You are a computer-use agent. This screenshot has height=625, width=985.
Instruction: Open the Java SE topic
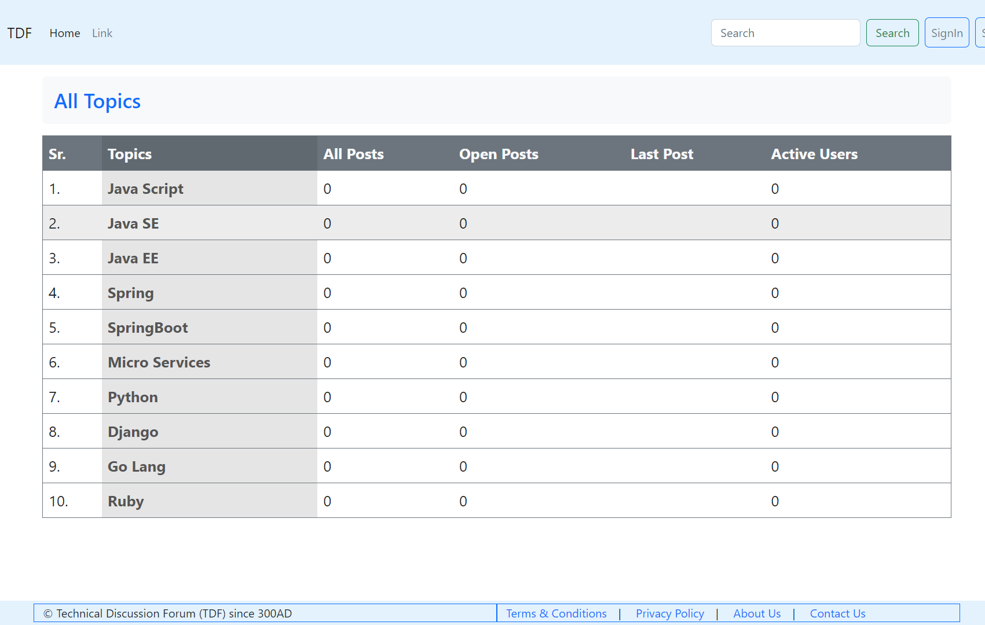[x=133, y=223]
